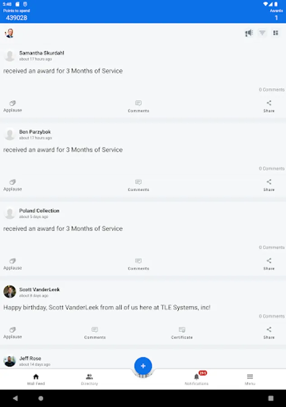Tap the Android back navigation button
The height and width of the screenshot is (407, 286).
click(x=15, y=398)
